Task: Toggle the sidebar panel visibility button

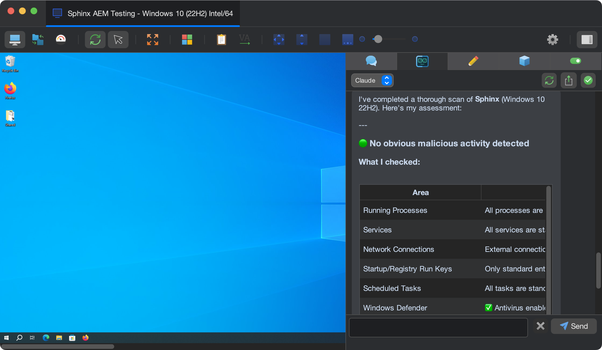Action: (587, 40)
